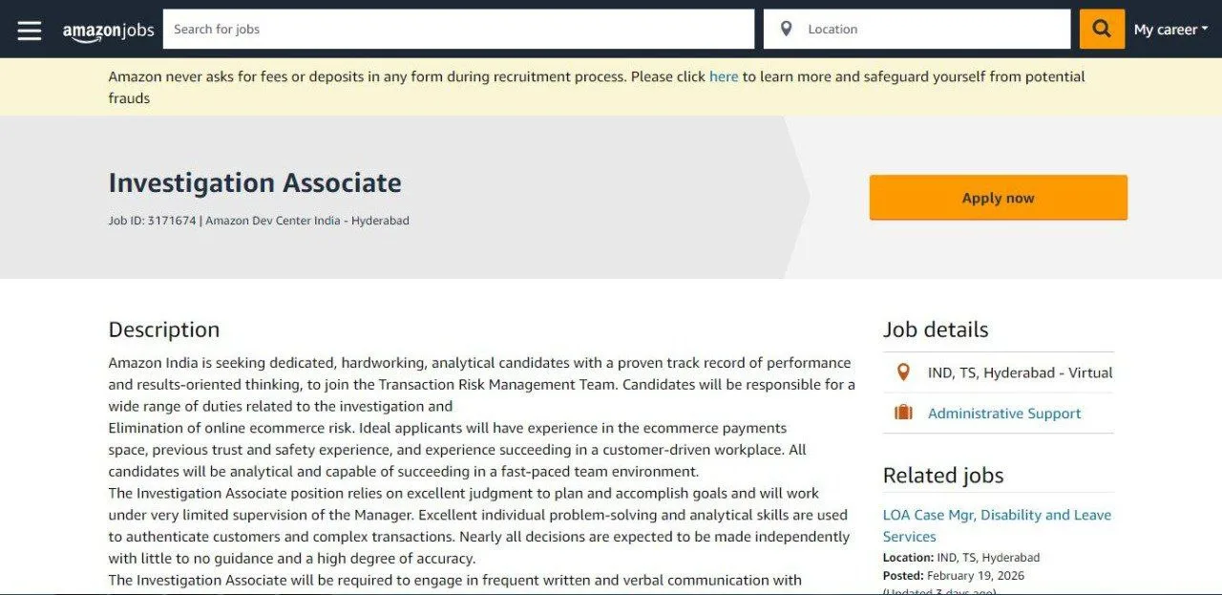Click the Job details heading
The image size is (1222, 595).
click(x=936, y=329)
